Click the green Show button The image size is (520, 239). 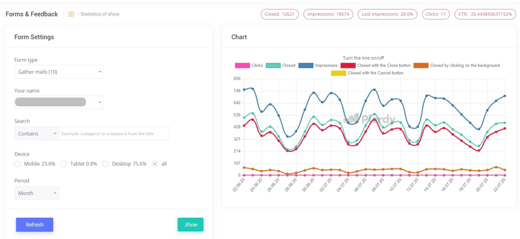click(x=191, y=225)
